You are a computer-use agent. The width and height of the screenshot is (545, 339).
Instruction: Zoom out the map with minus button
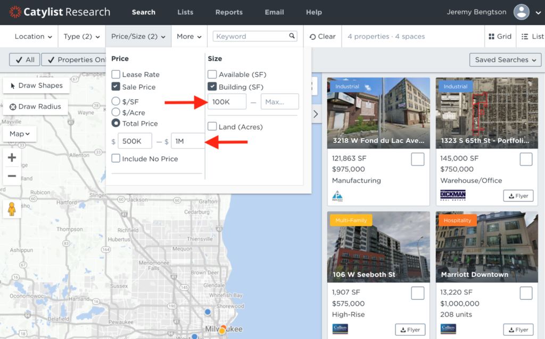click(12, 176)
